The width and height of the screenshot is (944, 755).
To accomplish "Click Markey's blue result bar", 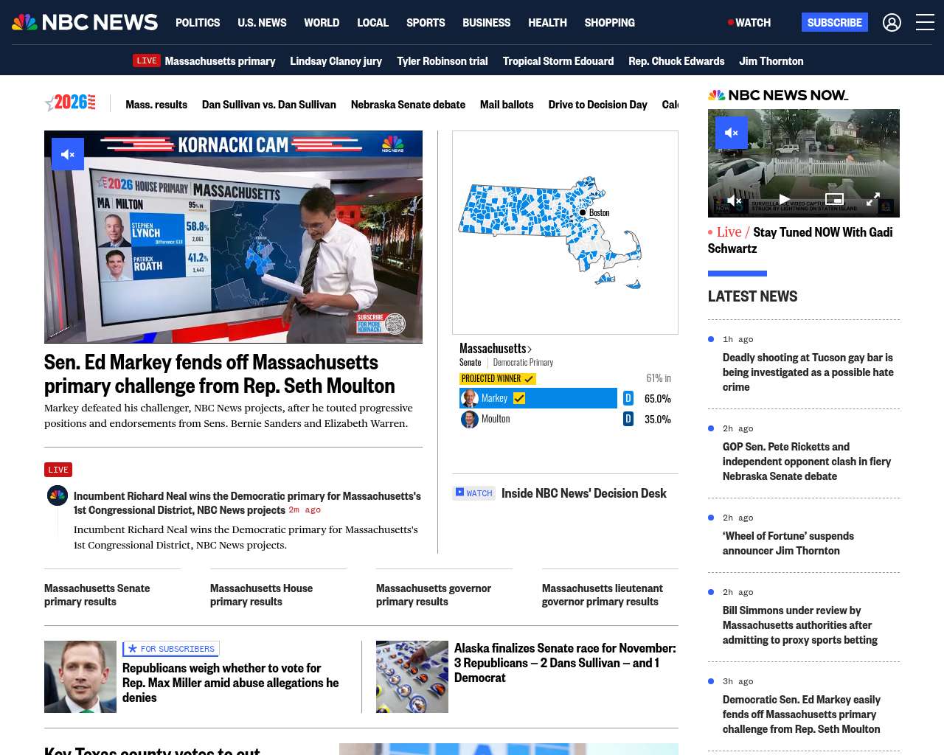I will 538,398.
